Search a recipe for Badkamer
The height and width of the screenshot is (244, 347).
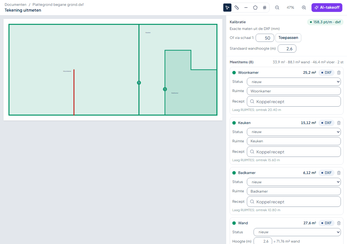pos(294,202)
